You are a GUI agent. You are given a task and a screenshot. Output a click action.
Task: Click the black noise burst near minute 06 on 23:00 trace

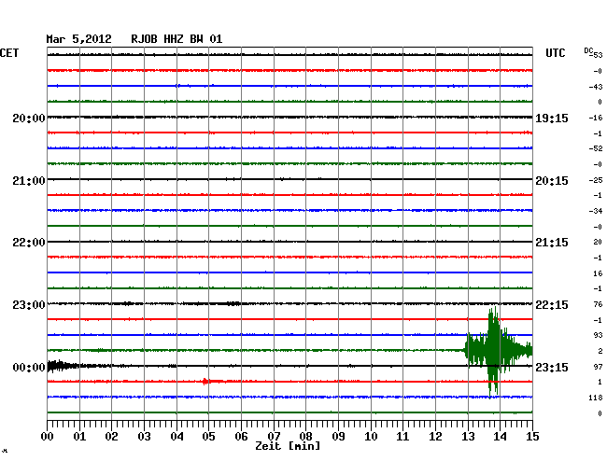pos(233,303)
